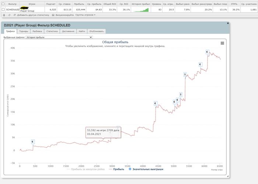258x184 pixels.
Task: Click the Общий ROI column header
Action: click(110, 4)
